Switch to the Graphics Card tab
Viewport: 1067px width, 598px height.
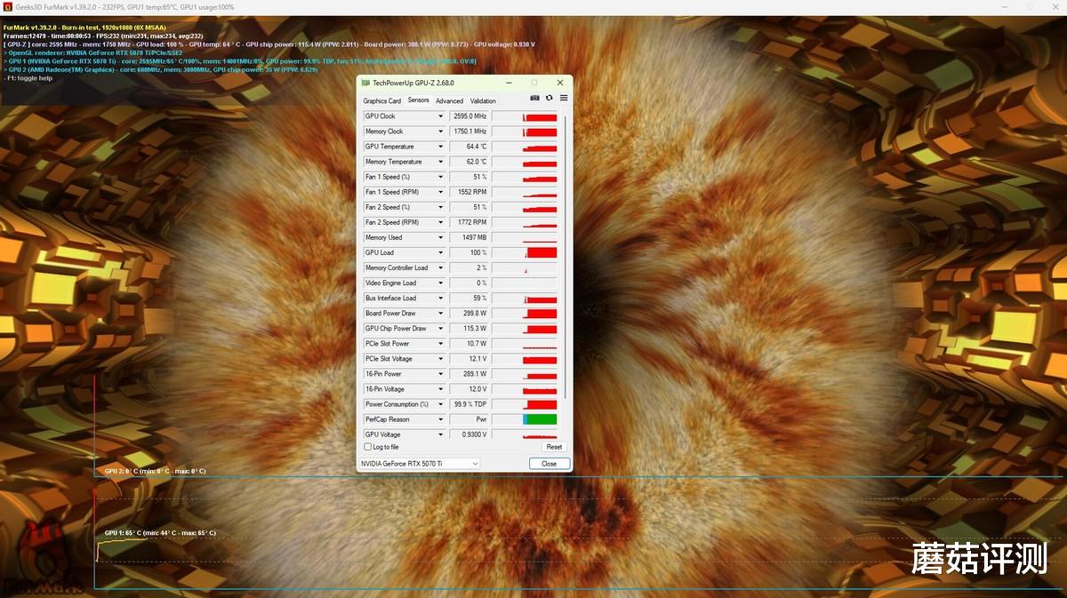(382, 101)
